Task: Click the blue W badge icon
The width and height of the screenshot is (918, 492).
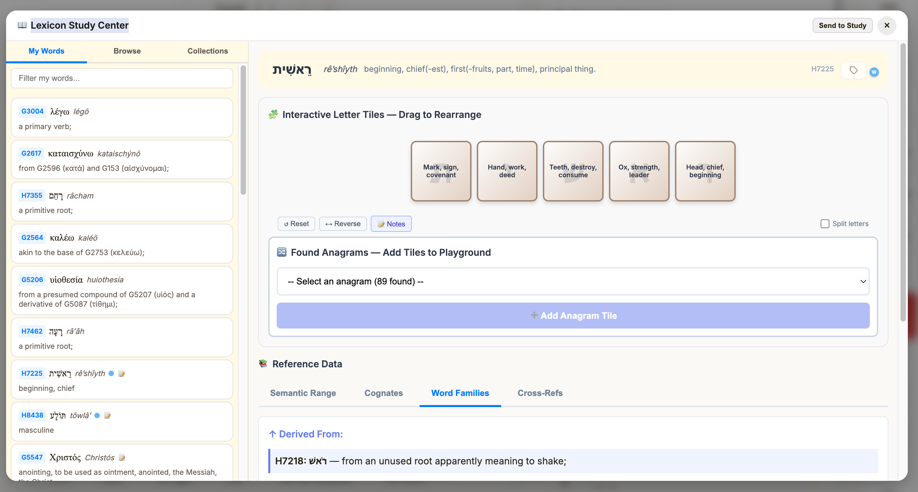Action: click(874, 72)
